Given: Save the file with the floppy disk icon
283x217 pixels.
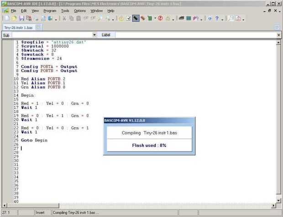Looking at the screenshot, I should [x=21, y=18].
